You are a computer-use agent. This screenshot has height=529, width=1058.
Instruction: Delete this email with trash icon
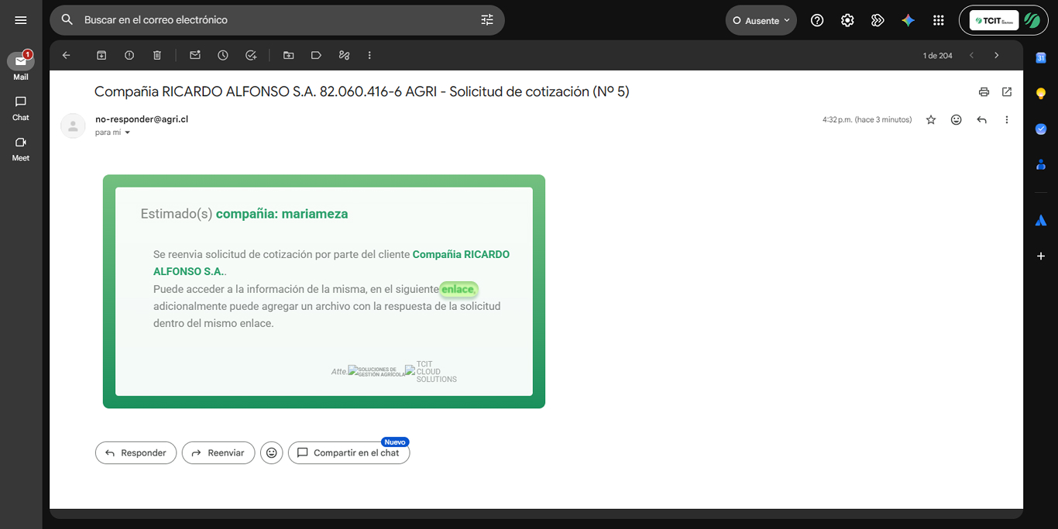coord(157,55)
